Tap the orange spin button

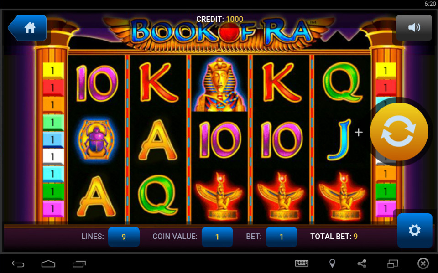399,132
